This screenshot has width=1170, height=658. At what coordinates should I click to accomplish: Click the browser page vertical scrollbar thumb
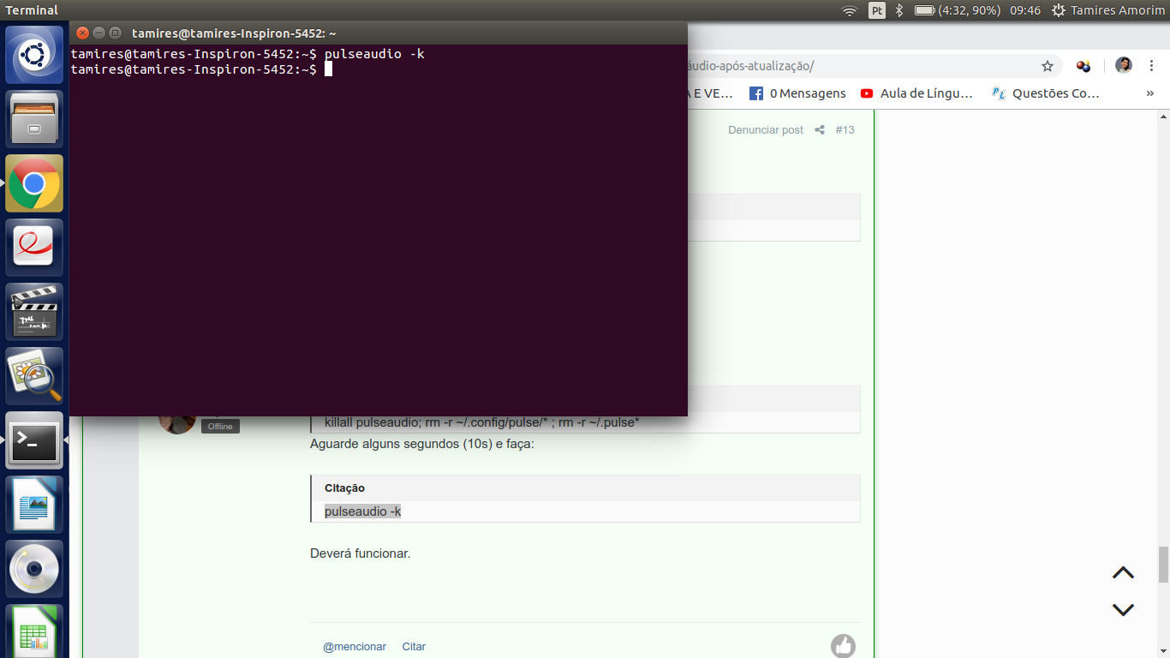coord(1163,564)
